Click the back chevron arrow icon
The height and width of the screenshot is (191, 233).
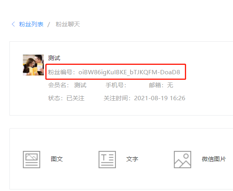13,24
